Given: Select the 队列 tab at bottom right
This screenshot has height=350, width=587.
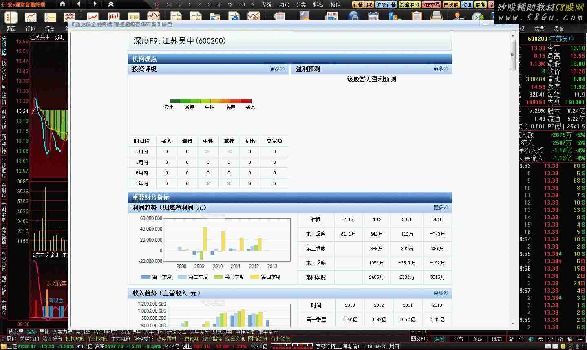Looking at the screenshot, I should pyautogui.click(x=439, y=339).
